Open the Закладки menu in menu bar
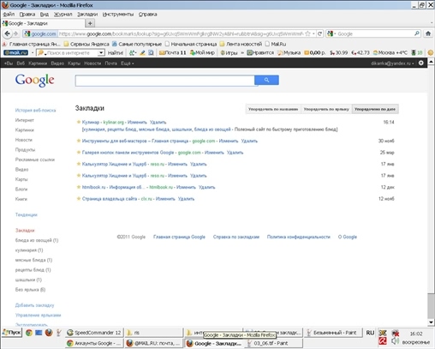Screen dimensions: 435x349 [x=87, y=15]
